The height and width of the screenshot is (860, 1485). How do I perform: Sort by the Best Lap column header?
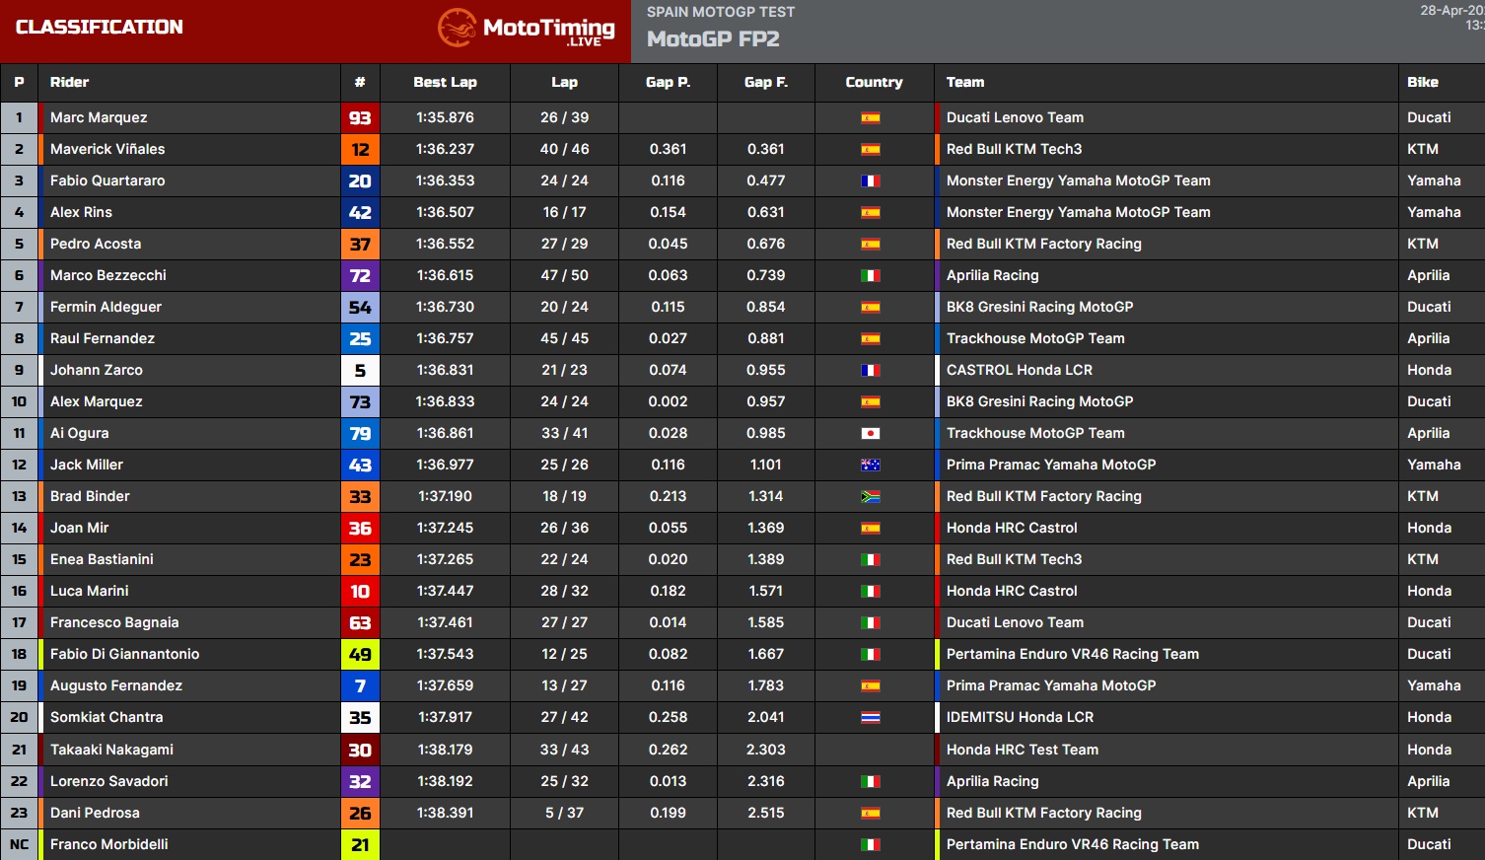pyautogui.click(x=445, y=83)
